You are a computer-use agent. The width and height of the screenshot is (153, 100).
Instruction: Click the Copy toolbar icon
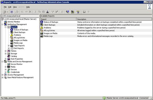[39, 12]
